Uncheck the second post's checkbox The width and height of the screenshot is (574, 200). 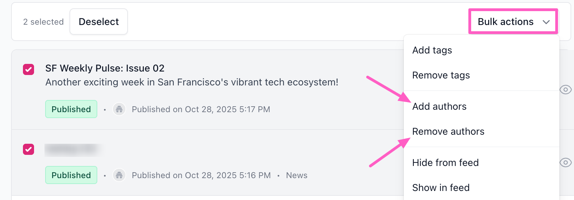(28, 149)
